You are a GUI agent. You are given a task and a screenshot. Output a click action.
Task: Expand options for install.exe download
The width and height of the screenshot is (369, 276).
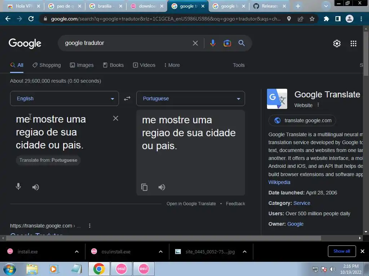coord(77,252)
